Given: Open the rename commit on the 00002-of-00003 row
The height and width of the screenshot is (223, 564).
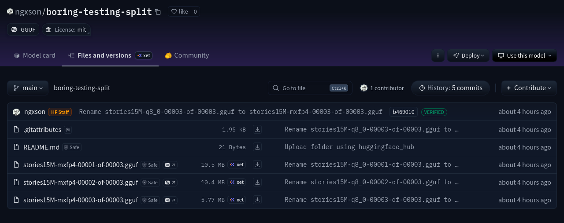Looking at the screenshot, I should pyautogui.click(x=371, y=183).
